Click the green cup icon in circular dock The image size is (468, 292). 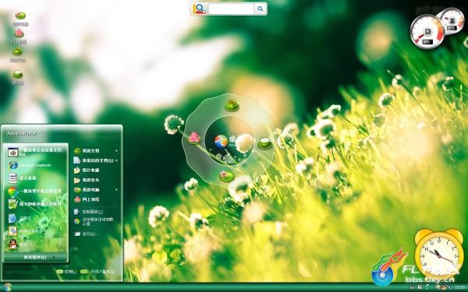coord(264,143)
